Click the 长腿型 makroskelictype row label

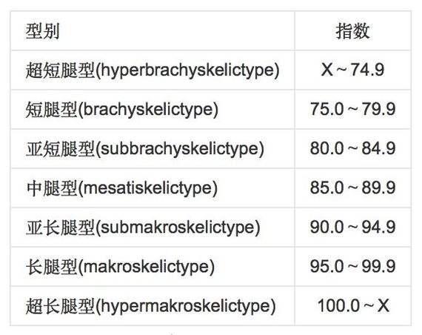pos(120,267)
